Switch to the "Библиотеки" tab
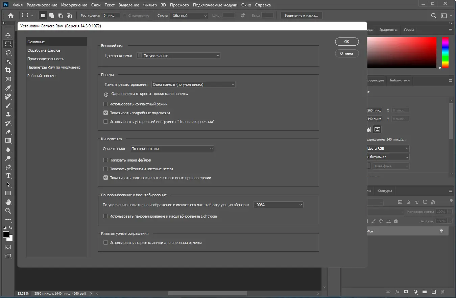Image resolution: width=456 pixels, height=298 pixels. click(x=400, y=80)
